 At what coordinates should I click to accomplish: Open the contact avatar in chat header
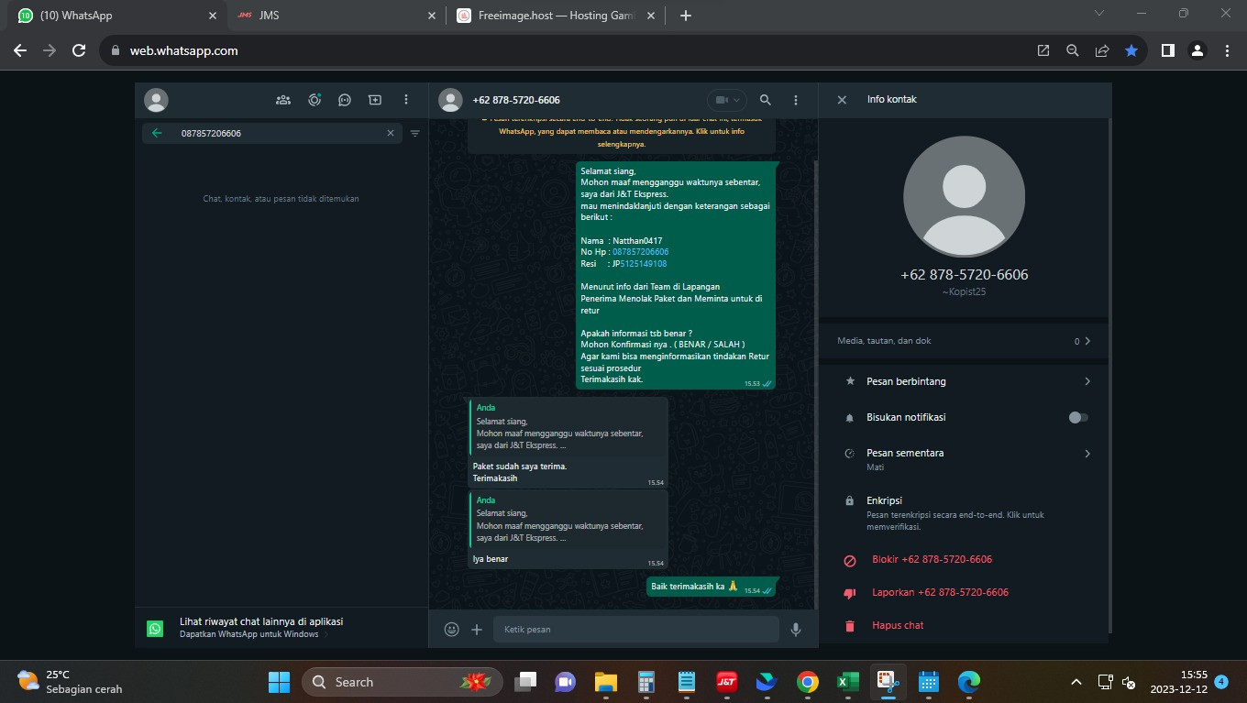pos(450,100)
